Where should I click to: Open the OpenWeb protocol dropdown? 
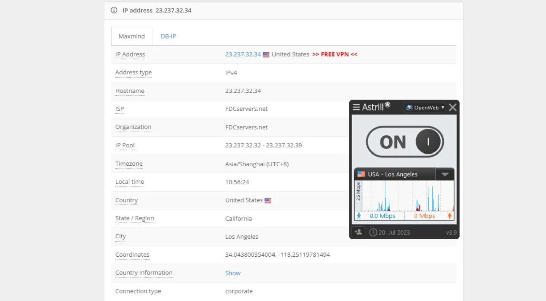[425, 107]
